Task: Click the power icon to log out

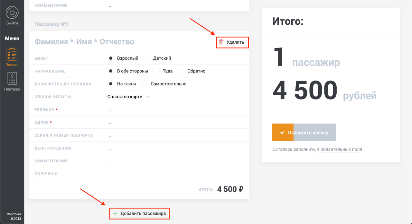Action: tap(12, 13)
